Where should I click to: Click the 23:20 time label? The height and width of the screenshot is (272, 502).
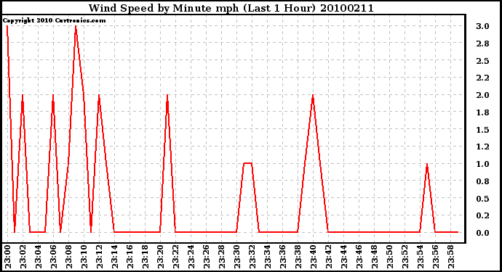click(160, 257)
